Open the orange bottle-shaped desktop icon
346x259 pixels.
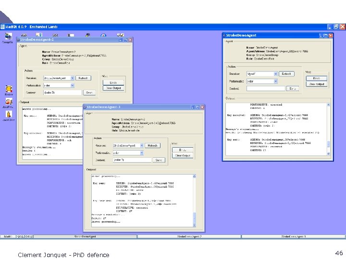click(9, 114)
